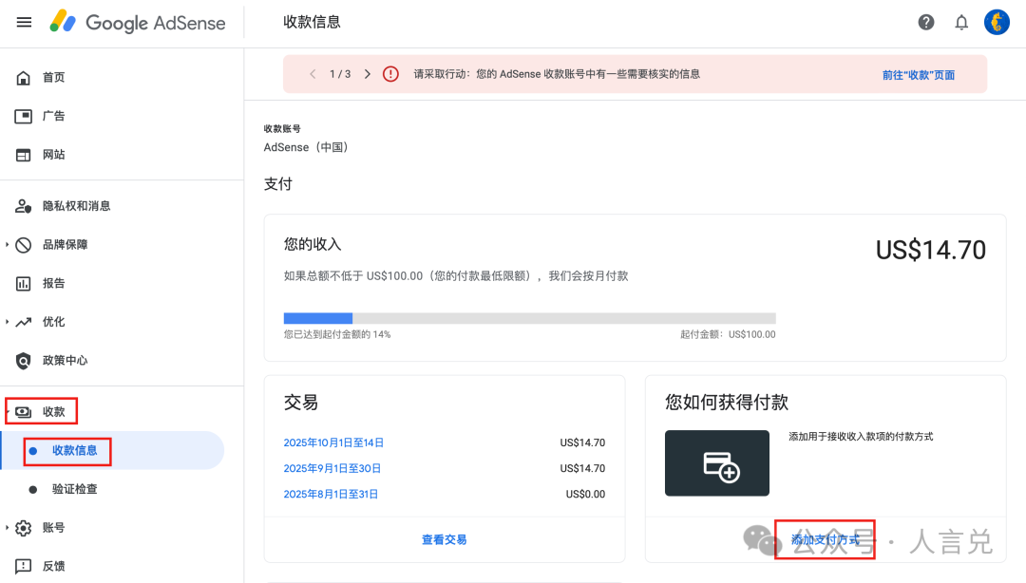Select 收款信息 submenu item

click(x=75, y=451)
